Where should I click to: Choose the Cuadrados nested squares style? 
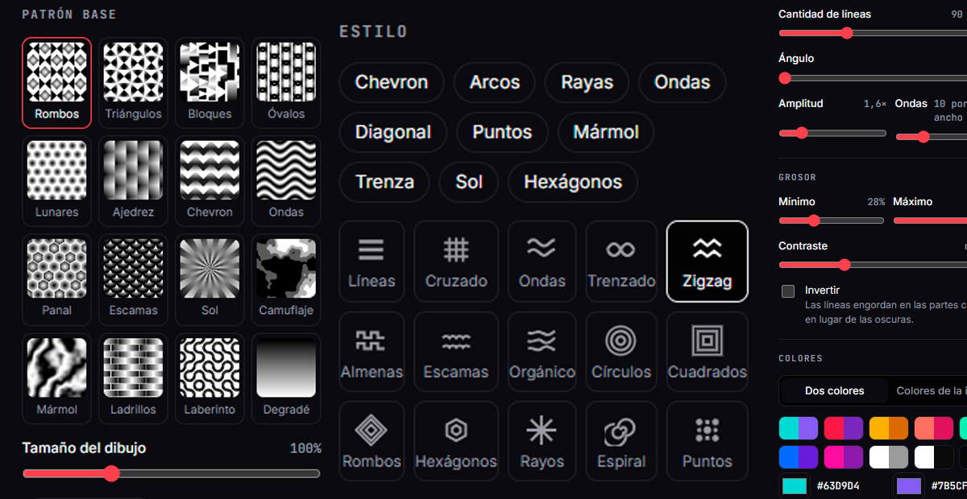pos(707,352)
